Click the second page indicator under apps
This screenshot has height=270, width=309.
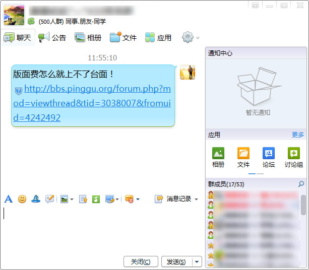point(260,174)
